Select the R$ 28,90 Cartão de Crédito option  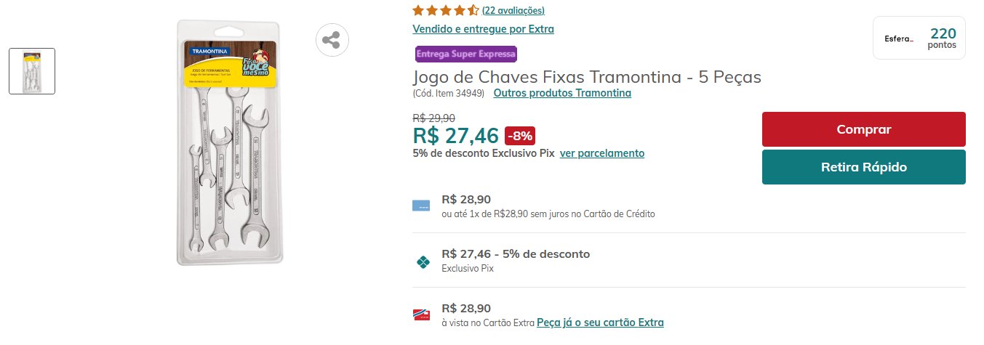(x=688, y=206)
